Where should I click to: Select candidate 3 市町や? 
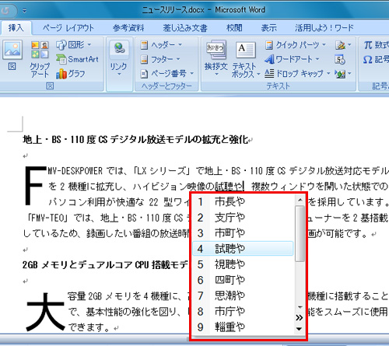pyautogui.click(x=244, y=233)
